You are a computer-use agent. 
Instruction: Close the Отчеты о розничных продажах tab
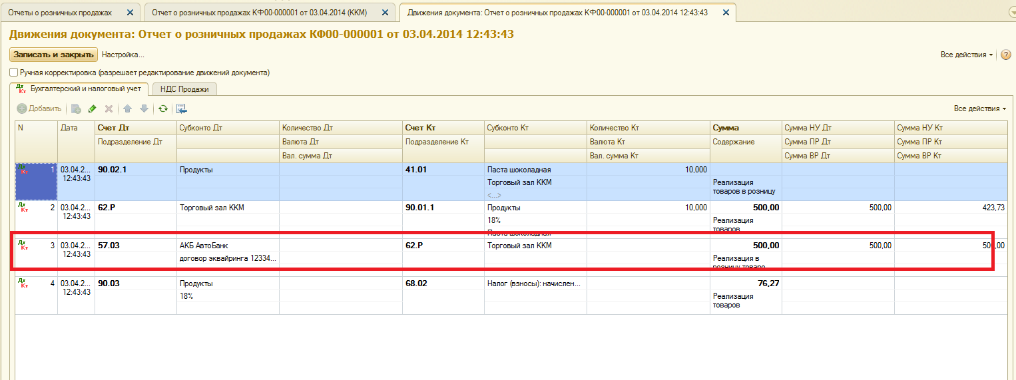[x=129, y=13]
